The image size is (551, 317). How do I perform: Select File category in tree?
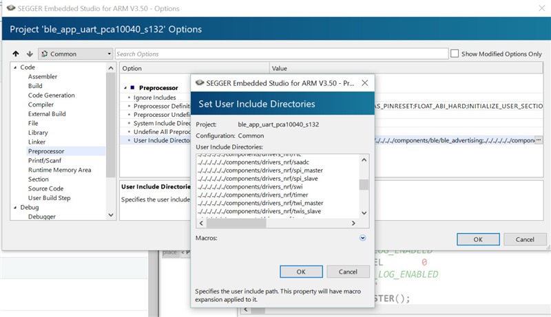pyautogui.click(x=33, y=123)
